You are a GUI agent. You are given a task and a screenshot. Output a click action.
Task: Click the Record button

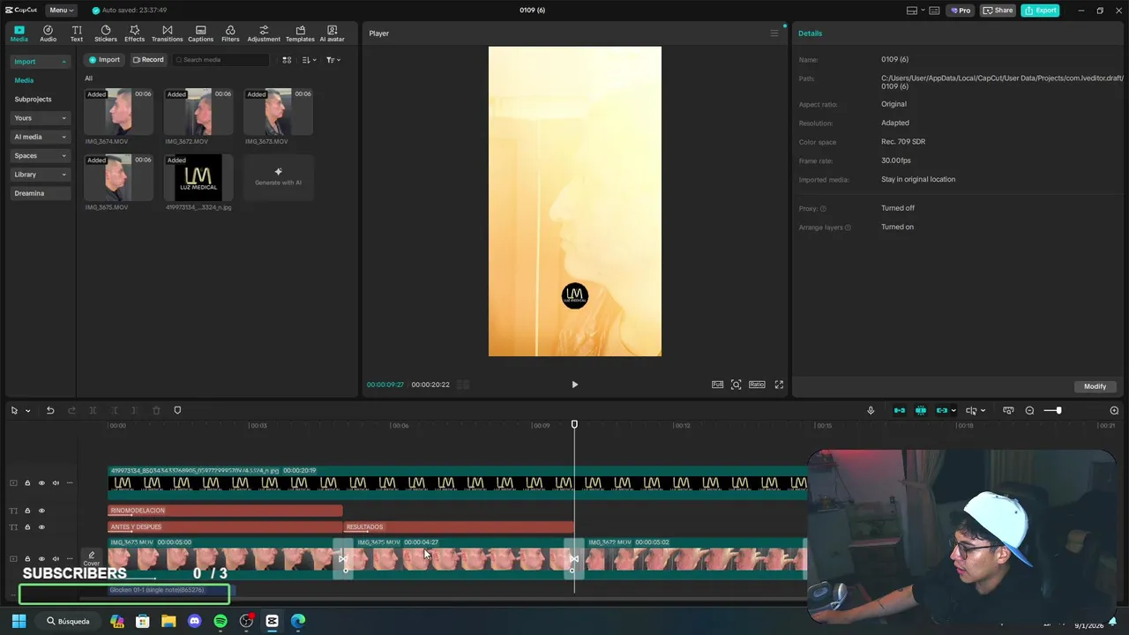[x=148, y=60]
